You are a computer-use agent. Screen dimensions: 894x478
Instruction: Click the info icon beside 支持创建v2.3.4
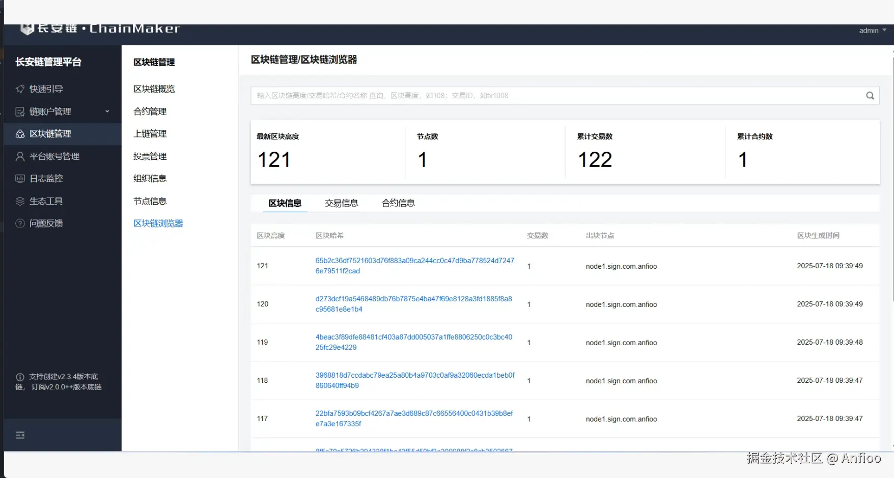(x=20, y=377)
